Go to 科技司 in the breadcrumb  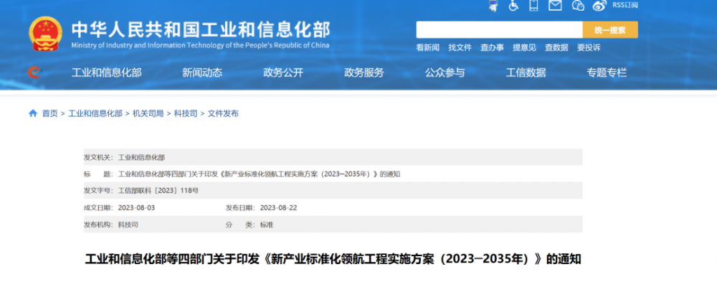[186, 113]
